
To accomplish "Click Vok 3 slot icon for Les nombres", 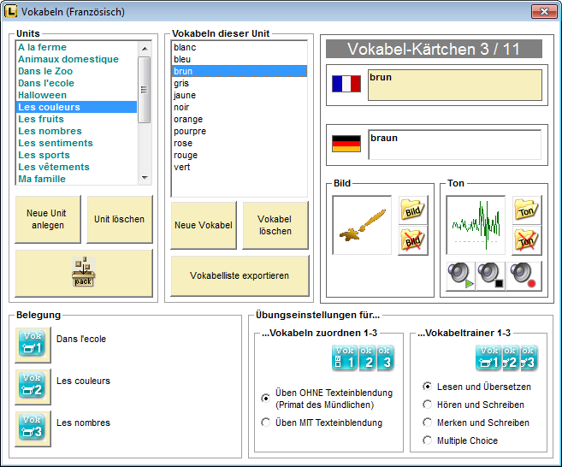I will [32, 429].
